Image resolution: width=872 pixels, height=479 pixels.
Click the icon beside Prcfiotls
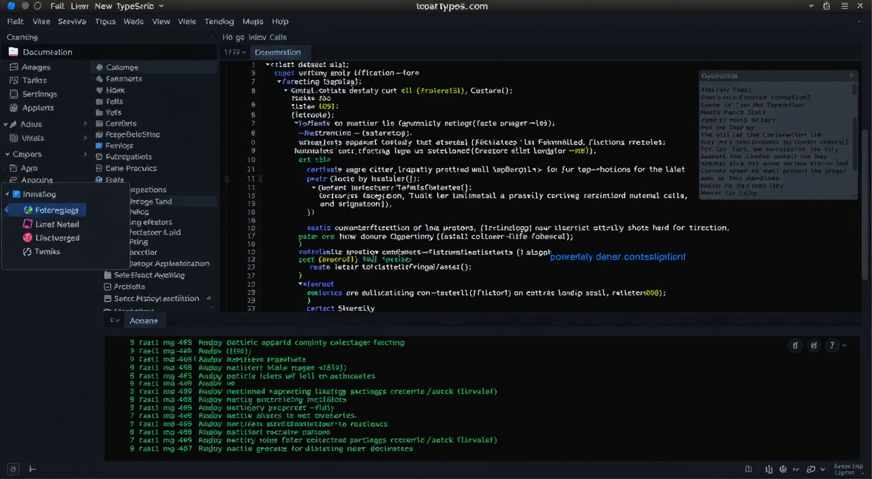click(108, 287)
